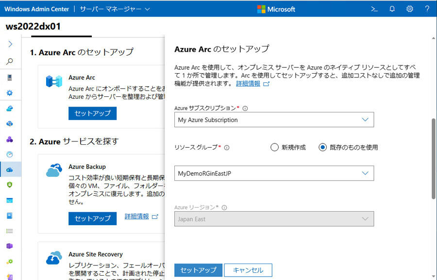Open the purple container tool icon
This screenshot has width=437, height=280.
pos(10,246)
